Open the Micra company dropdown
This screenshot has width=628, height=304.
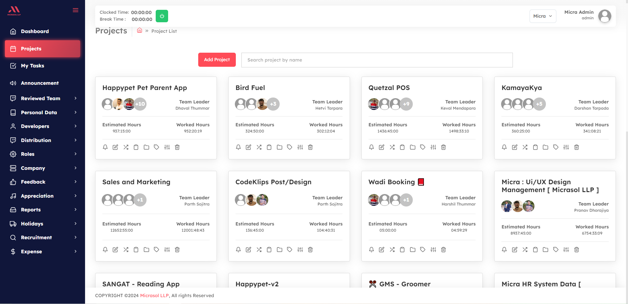[543, 16]
